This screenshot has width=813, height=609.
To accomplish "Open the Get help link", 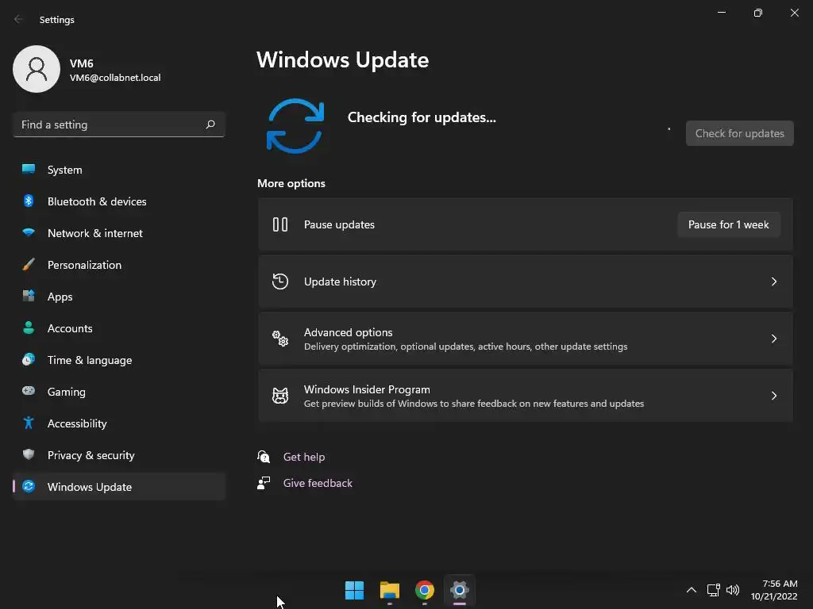I will [304, 457].
